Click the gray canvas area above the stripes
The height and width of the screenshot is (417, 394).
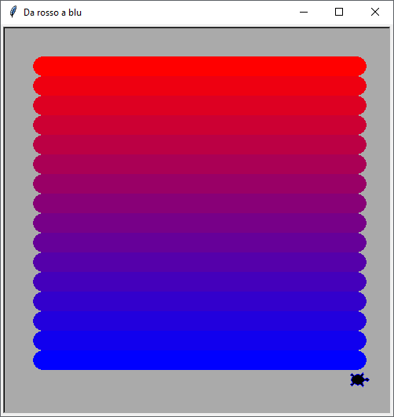click(x=197, y=42)
